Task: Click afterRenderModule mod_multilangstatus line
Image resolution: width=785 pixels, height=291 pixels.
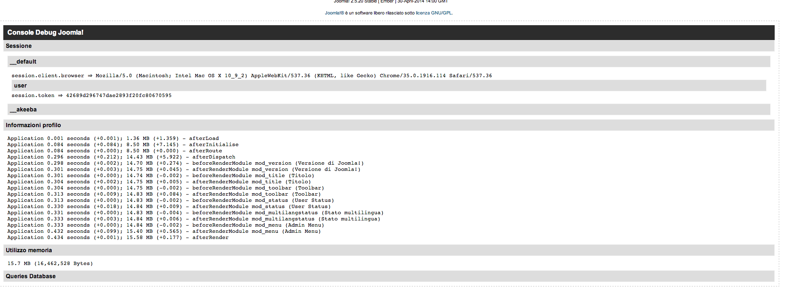Action: click(194, 219)
